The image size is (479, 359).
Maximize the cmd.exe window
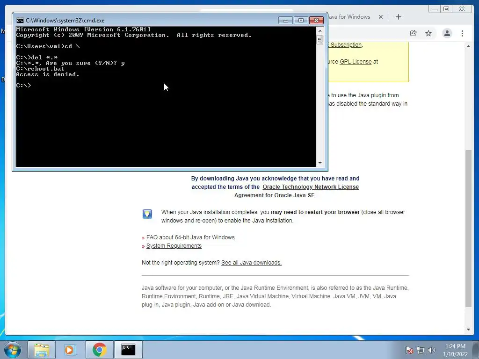point(301,21)
